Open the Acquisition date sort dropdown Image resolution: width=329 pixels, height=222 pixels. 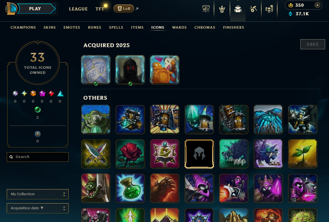tap(38, 208)
